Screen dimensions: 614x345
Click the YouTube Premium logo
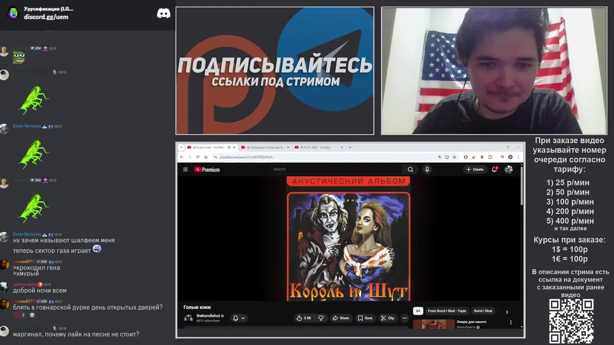click(207, 169)
